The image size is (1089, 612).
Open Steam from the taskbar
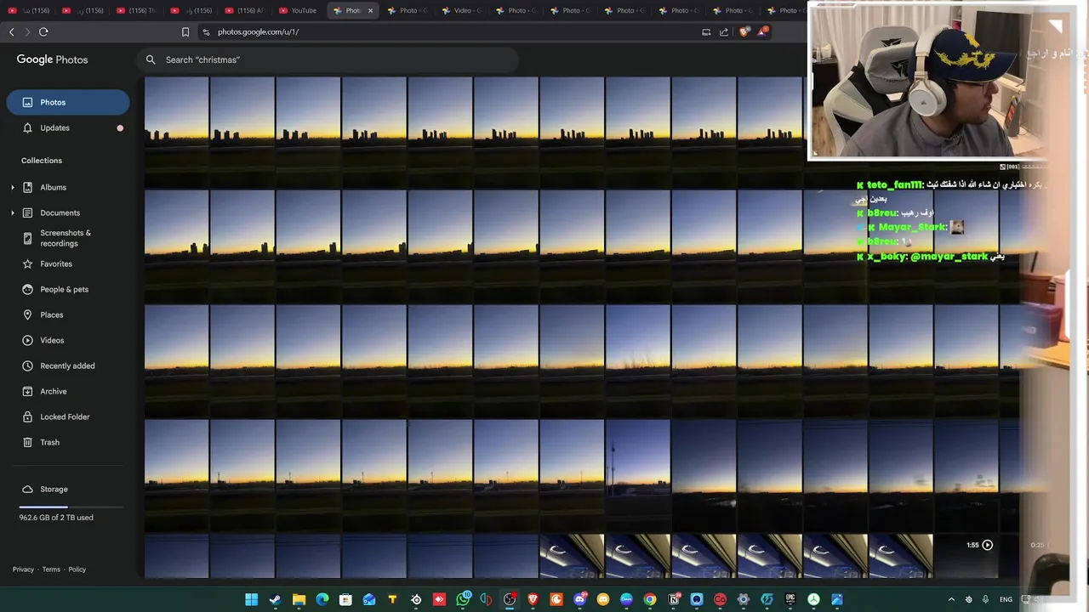click(x=275, y=599)
